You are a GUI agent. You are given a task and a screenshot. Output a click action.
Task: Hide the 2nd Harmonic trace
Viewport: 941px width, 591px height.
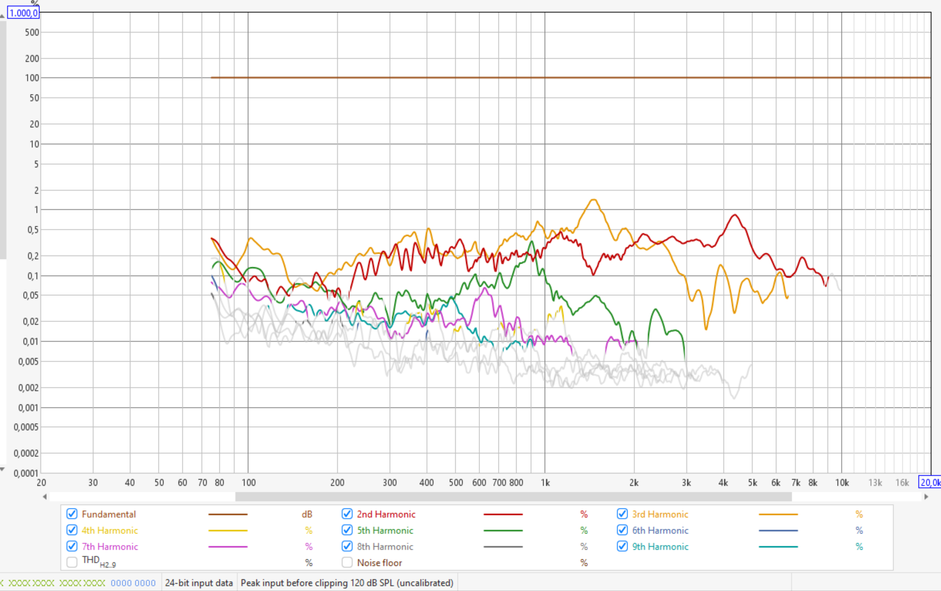[347, 514]
